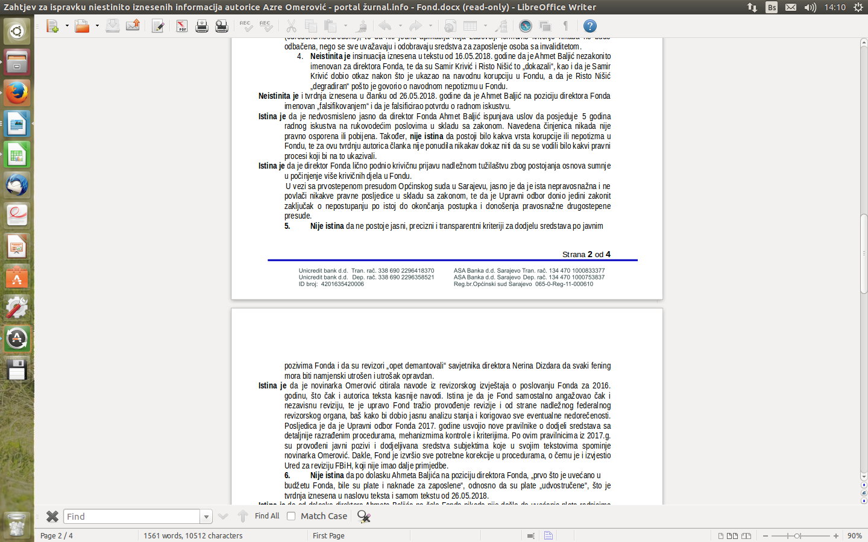Viewport: 868px width, 542px height.
Task: Click the Redo arrow icon
Action: 415,26
